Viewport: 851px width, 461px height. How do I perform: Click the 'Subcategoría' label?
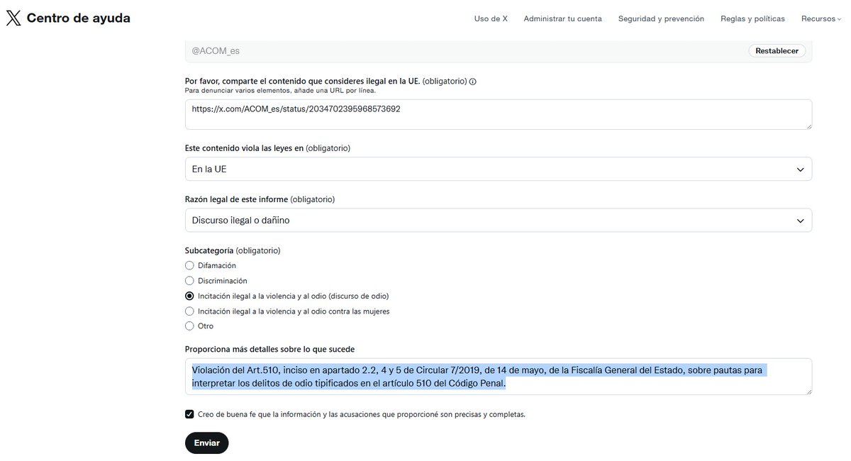click(x=209, y=250)
